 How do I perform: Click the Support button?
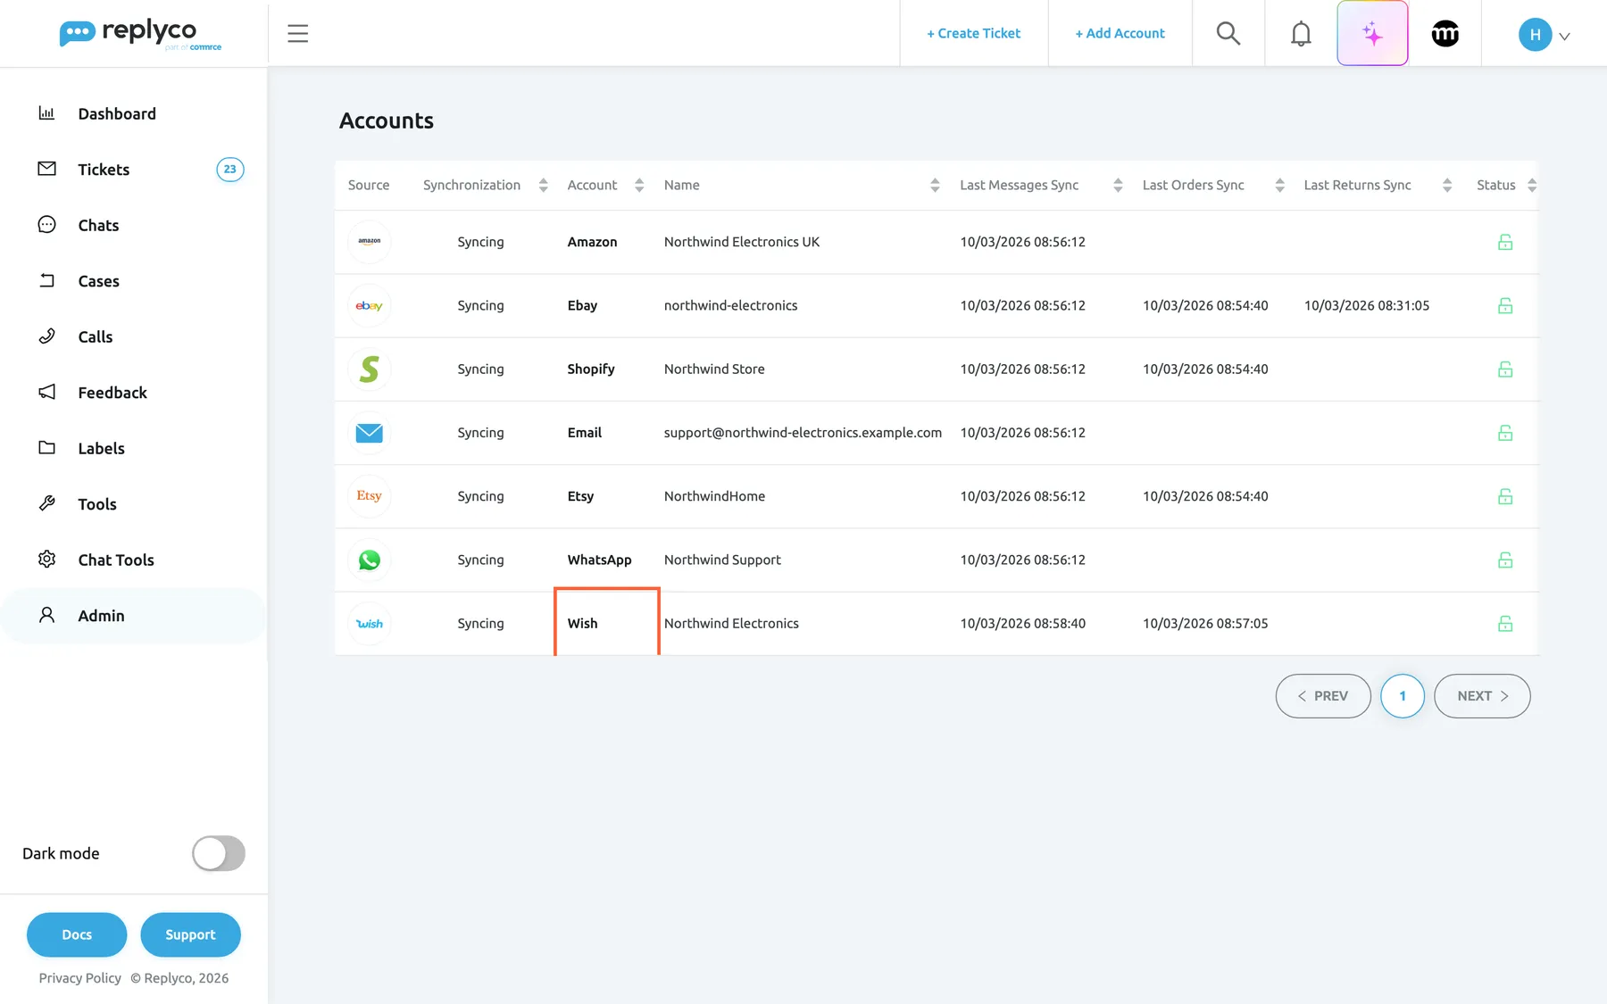pyautogui.click(x=190, y=934)
